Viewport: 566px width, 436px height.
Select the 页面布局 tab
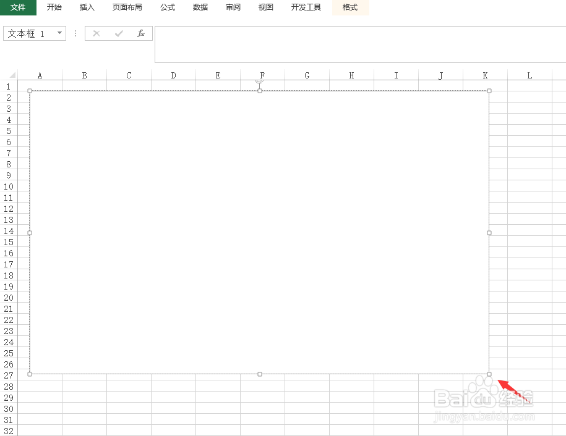click(127, 7)
